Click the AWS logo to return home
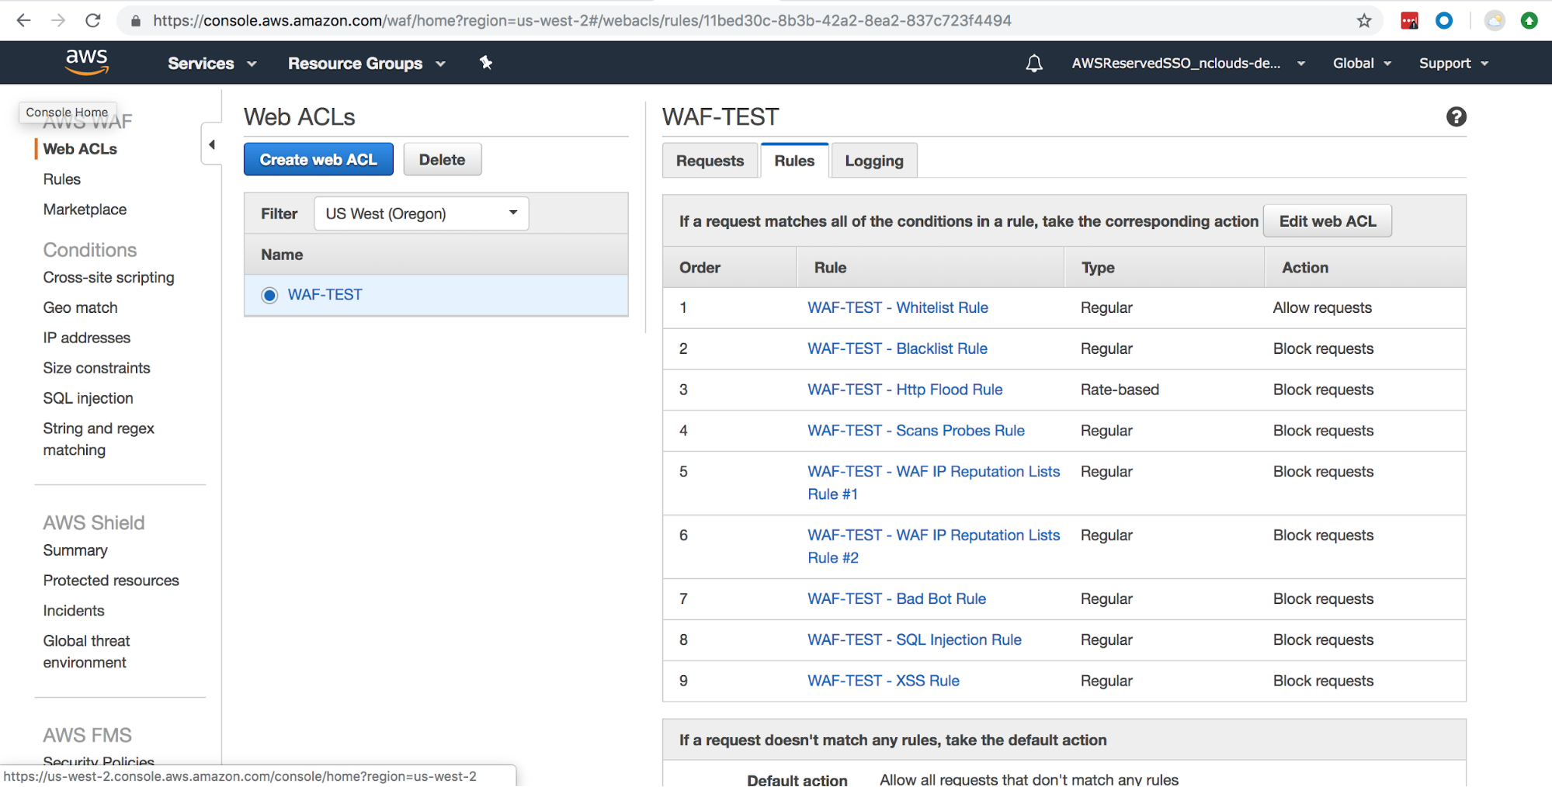This screenshot has width=1552, height=787. 86,62
